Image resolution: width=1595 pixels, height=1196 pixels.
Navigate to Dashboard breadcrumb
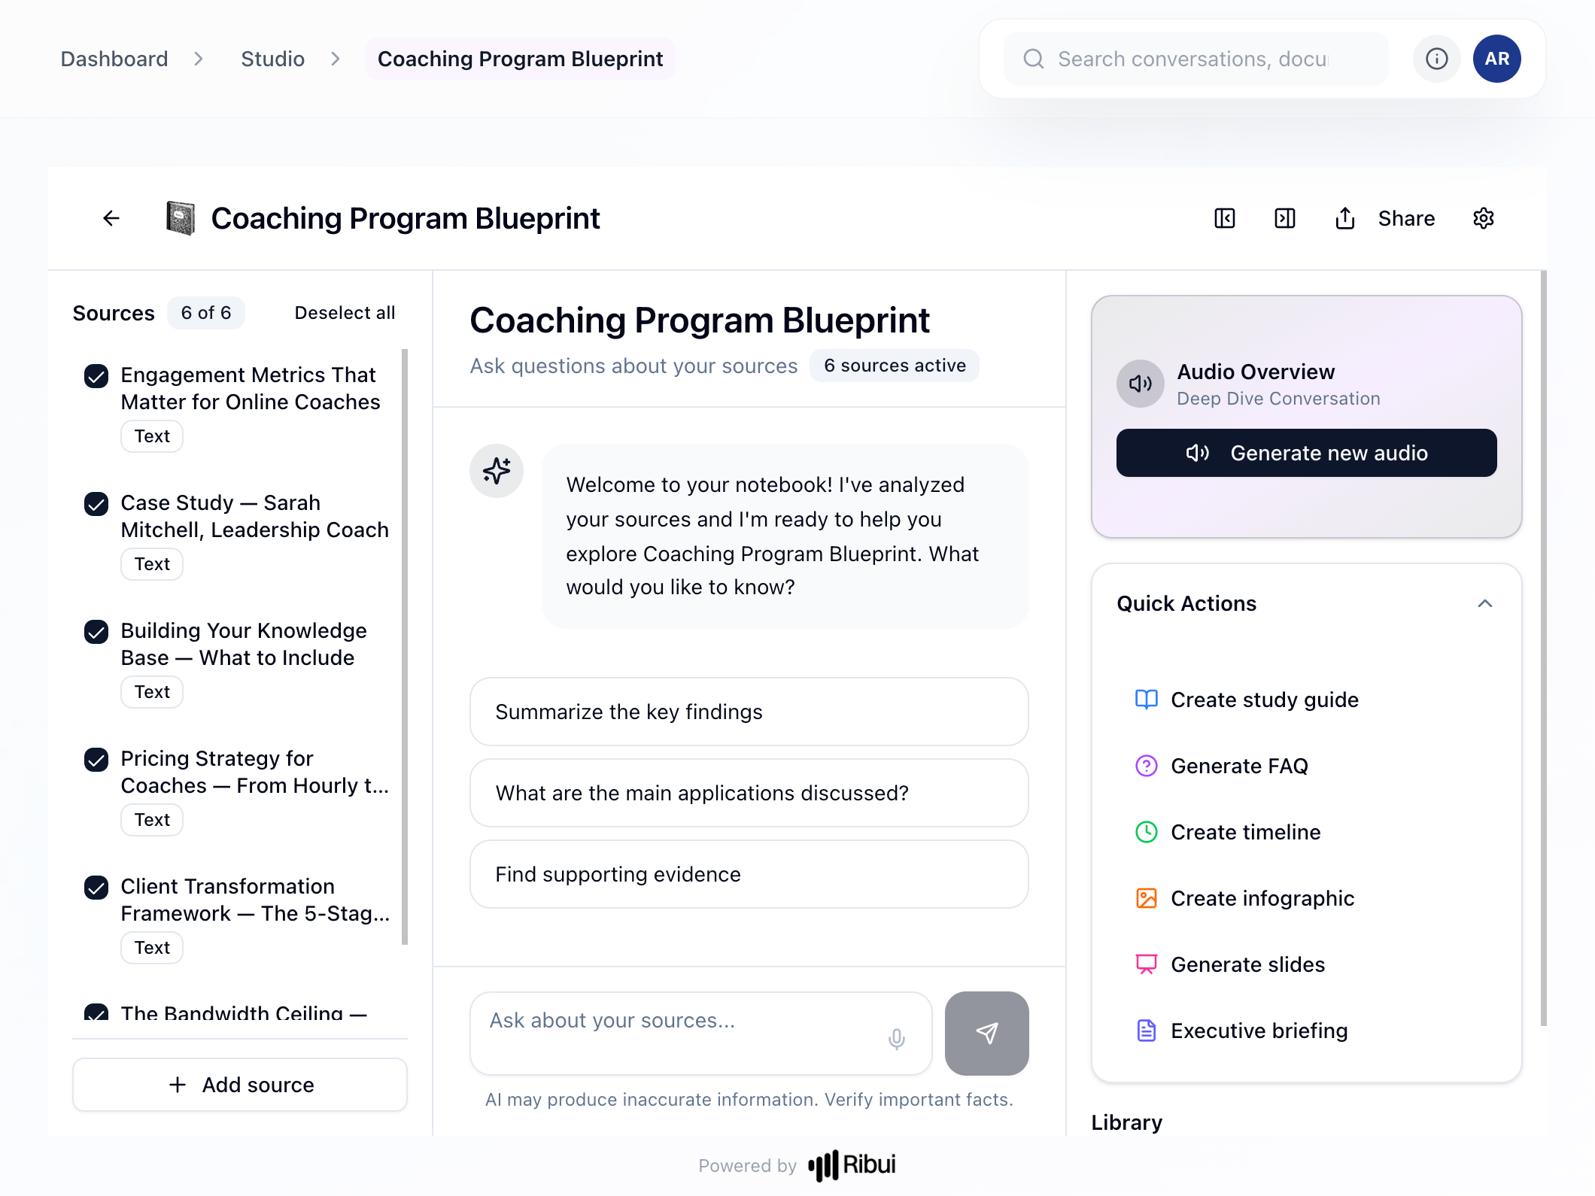(x=114, y=59)
